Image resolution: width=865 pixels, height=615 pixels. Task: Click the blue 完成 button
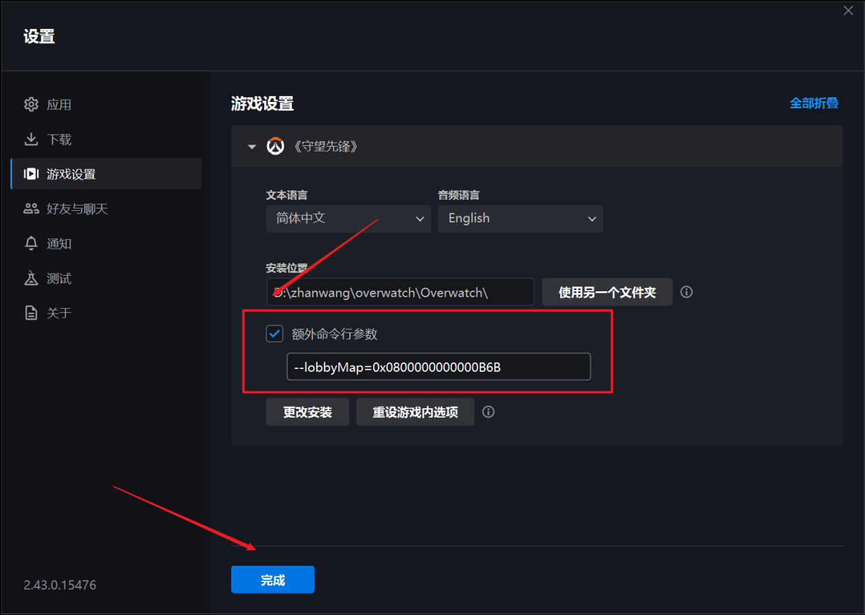pyautogui.click(x=273, y=580)
